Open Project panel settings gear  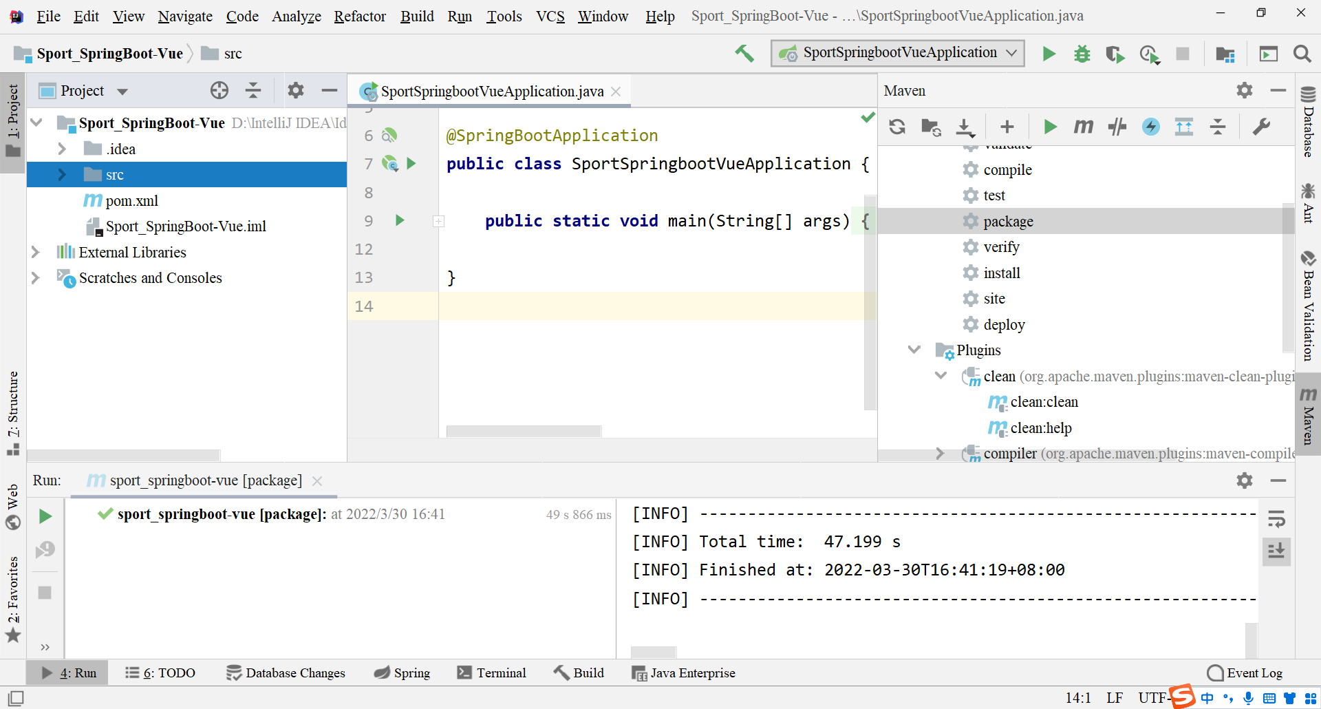pyautogui.click(x=296, y=90)
